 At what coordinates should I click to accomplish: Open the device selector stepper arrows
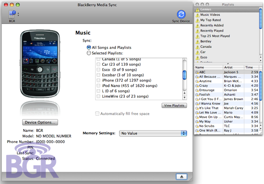(18, 15)
